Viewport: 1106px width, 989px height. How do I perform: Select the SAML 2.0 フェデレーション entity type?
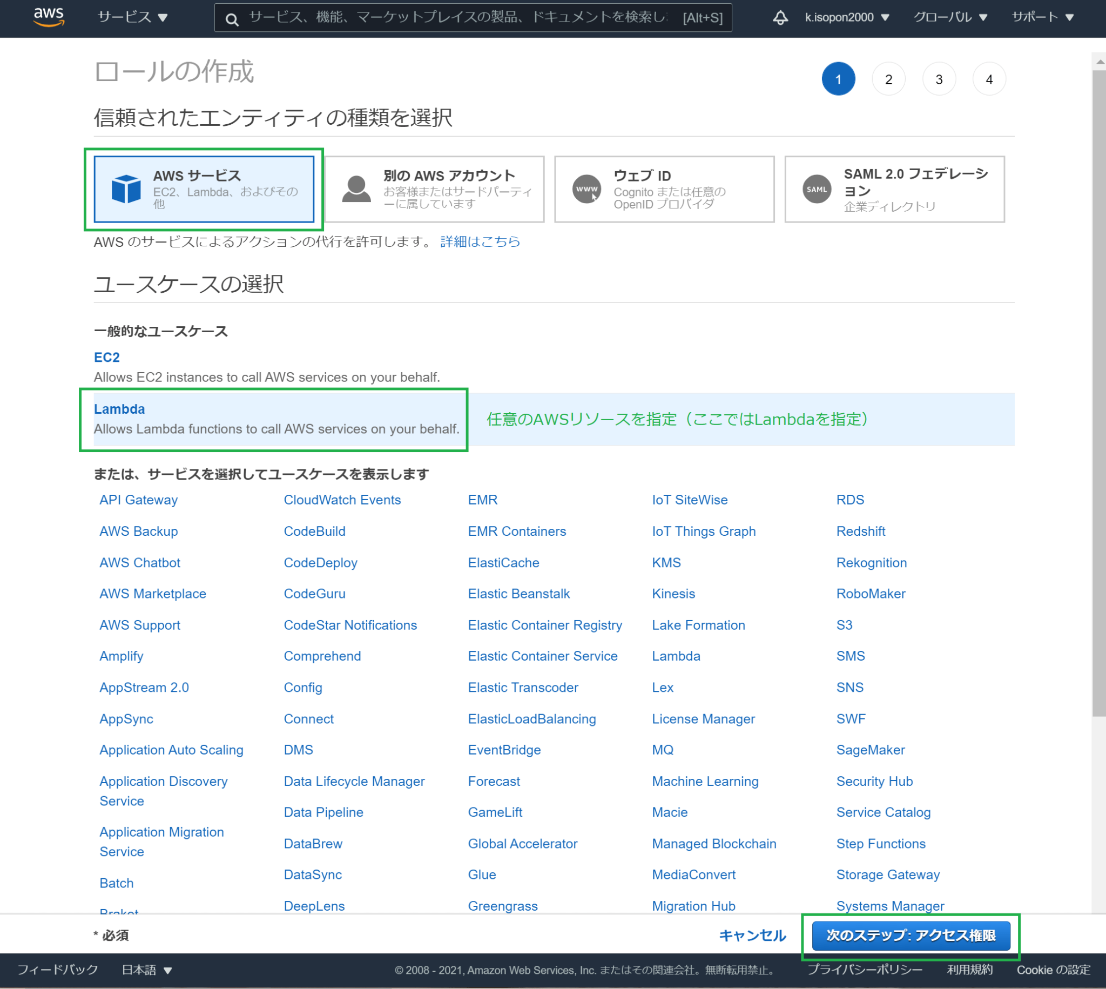click(x=894, y=189)
